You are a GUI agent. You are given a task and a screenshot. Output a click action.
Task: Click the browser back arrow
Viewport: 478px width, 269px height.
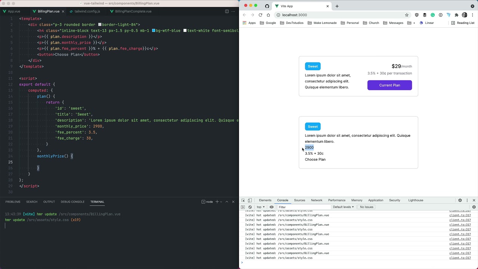245,15
